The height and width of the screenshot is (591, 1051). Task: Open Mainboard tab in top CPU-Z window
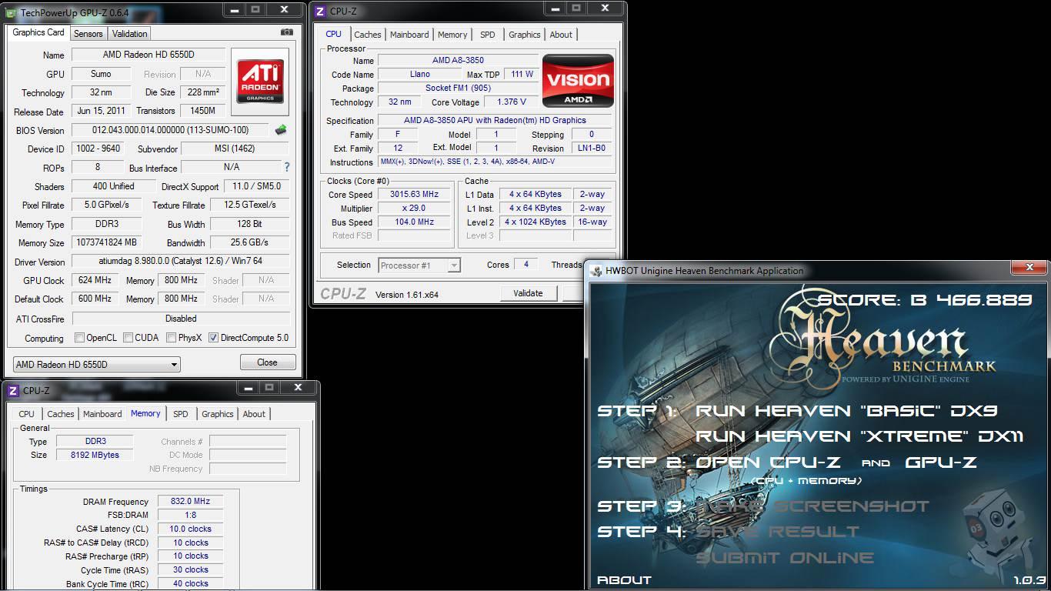[x=409, y=35]
